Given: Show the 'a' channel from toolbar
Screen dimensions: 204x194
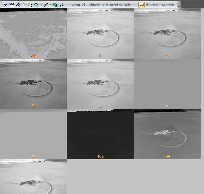Looking at the screenshot, I should [103, 5].
